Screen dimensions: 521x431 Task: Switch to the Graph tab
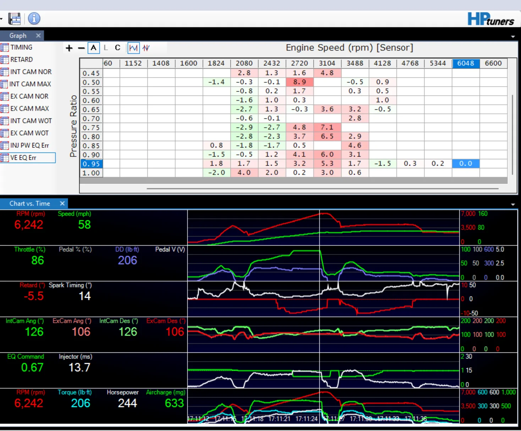click(18, 36)
